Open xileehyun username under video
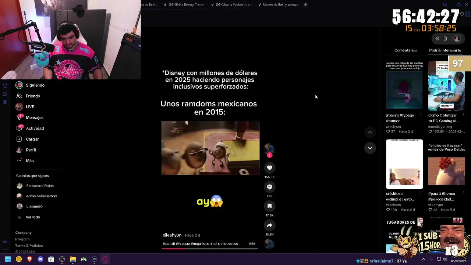The image size is (471, 265). pyautogui.click(x=172, y=235)
